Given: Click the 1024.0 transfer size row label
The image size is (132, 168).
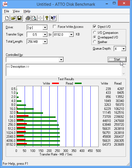Looking at the screenshot, I should pos(11,133).
